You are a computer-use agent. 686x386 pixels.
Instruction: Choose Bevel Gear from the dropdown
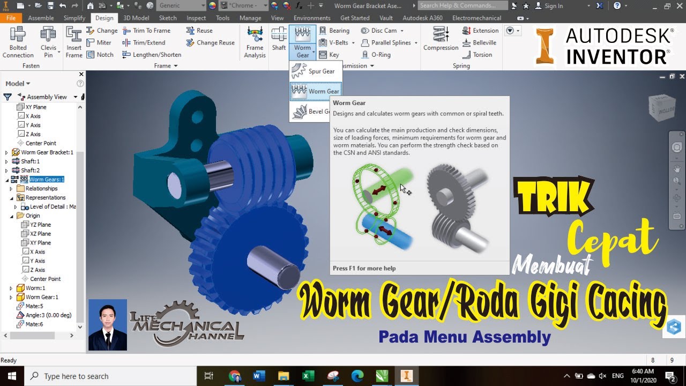point(311,112)
